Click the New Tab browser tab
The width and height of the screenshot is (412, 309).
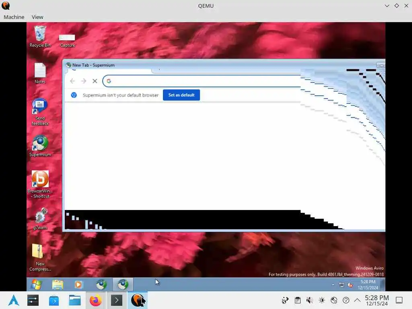point(109,70)
